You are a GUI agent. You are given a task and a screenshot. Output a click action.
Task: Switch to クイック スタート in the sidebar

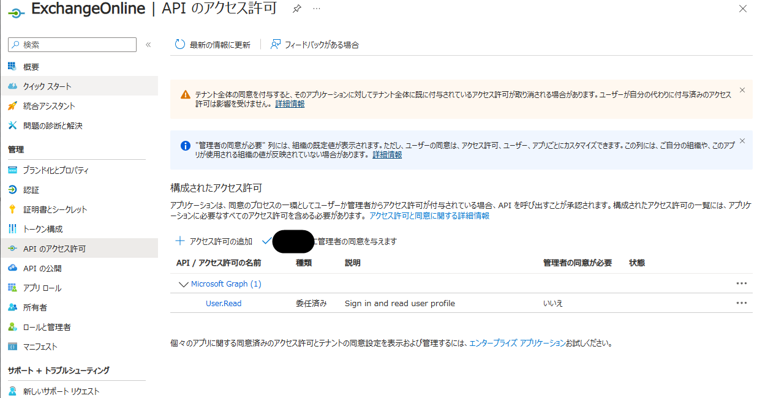coord(12,86)
